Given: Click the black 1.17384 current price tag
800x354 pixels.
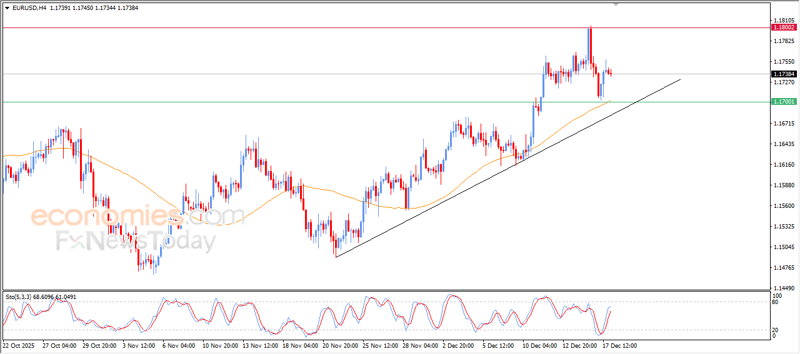Looking at the screenshot, I should pyautogui.click(x=784, y=74).
